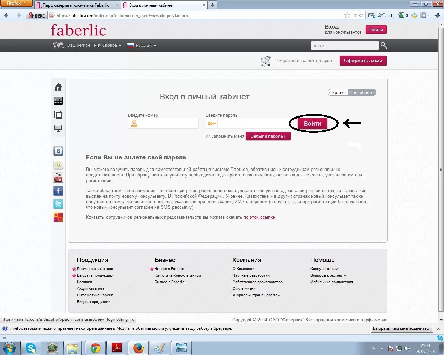
Task: Click 'Войти' button in the page header
Action: (x=376, y=30)
